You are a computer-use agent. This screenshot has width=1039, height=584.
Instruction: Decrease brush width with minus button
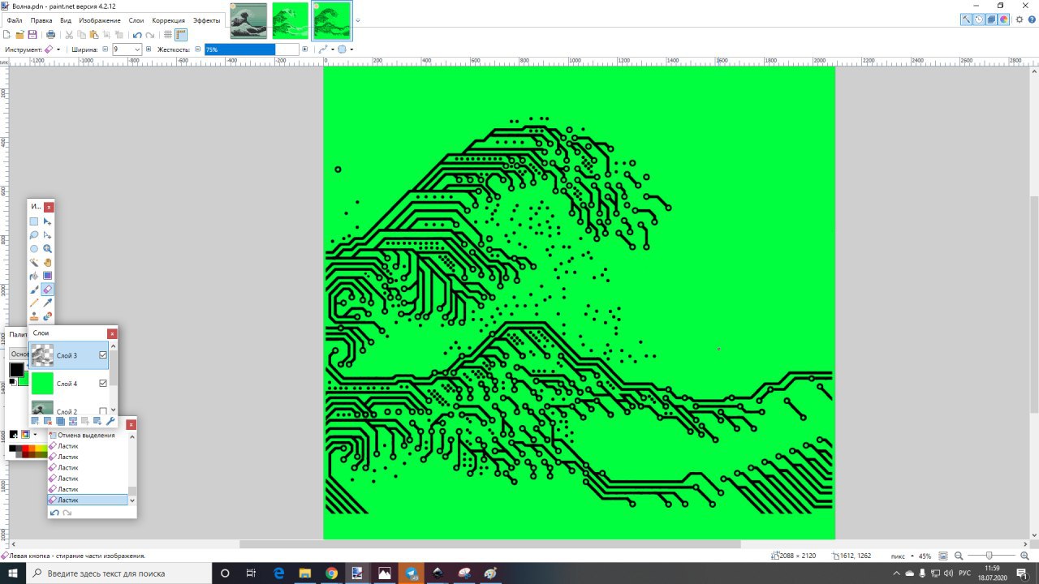point(105,49)
